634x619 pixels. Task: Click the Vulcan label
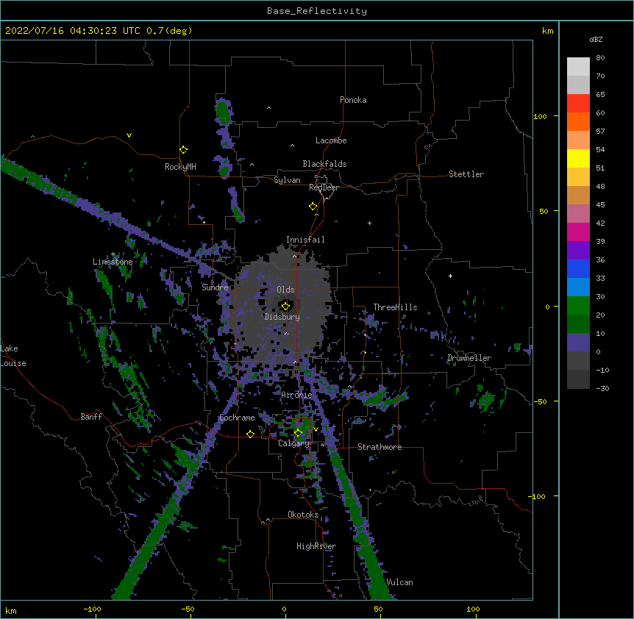[399, 582]
